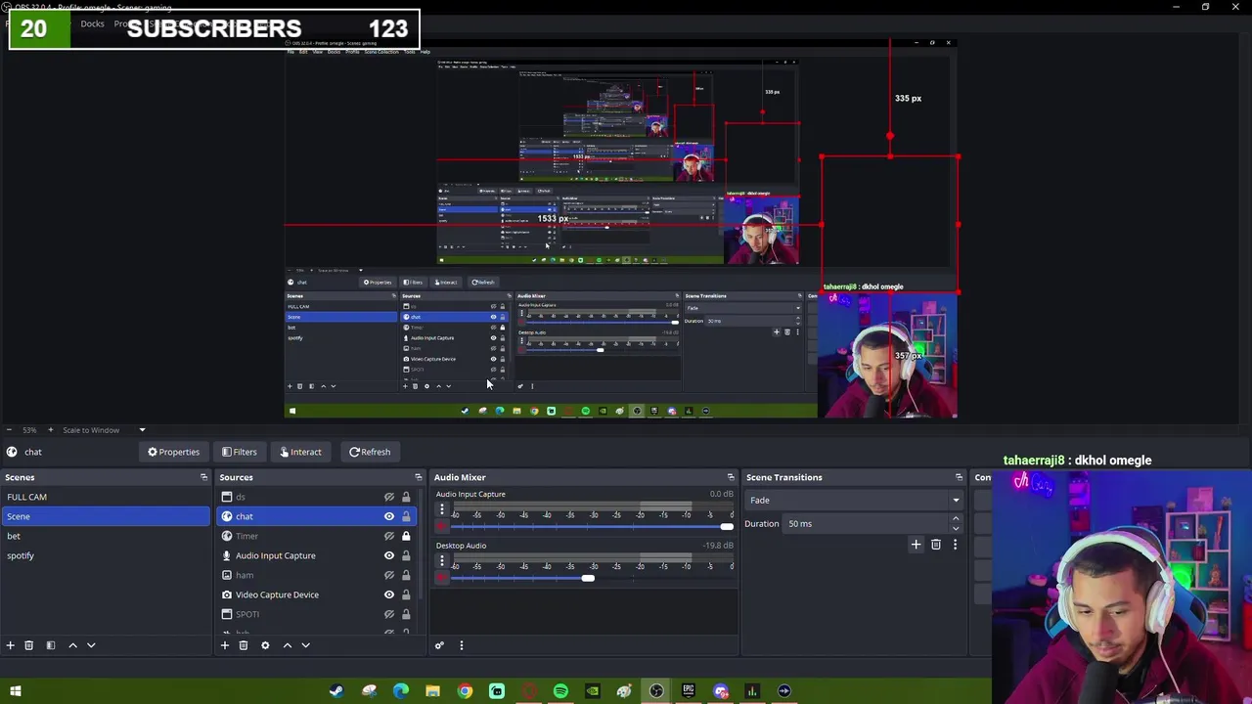
Task: Open Audio Input Capture three-dot options
Action: [x=441, y=509]
